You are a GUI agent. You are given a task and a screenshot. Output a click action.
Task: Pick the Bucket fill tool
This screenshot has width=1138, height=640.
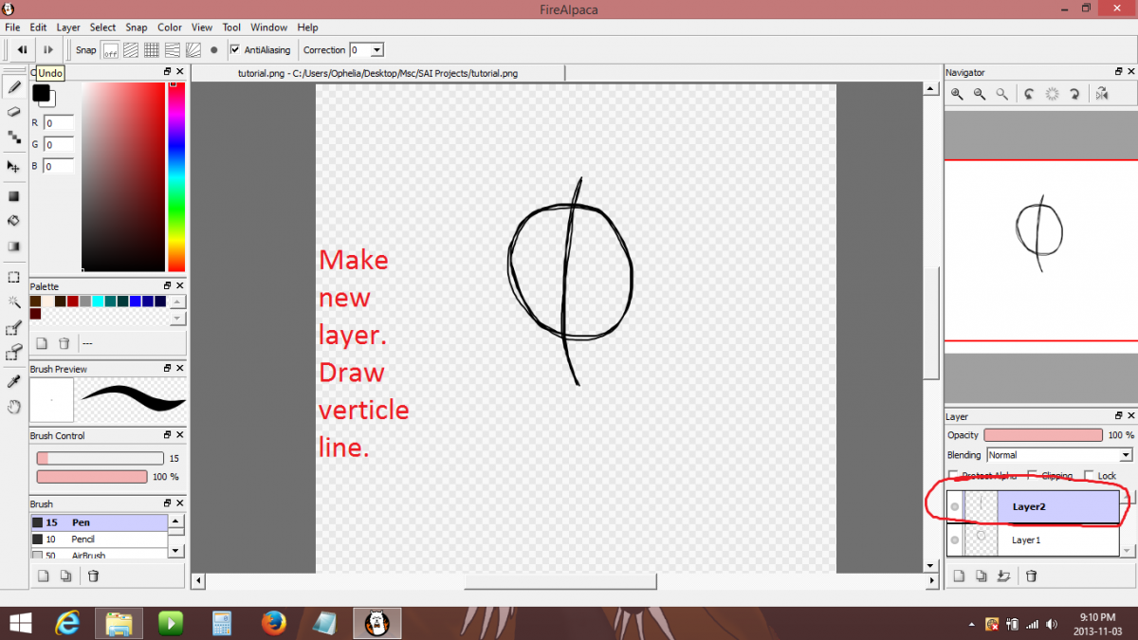pyautogui.click(x=14, y=221)
